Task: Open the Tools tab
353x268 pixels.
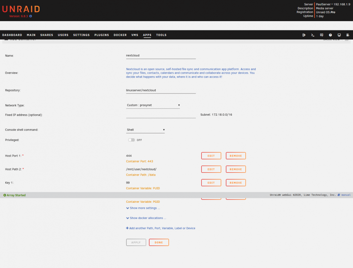Action: click(161, 35)
